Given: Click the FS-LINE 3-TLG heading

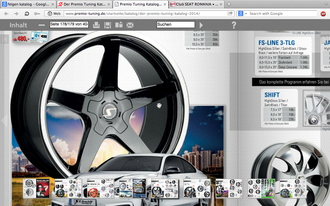Looking at the screenshot, I should pyautogui.click(x=277, y=43).
